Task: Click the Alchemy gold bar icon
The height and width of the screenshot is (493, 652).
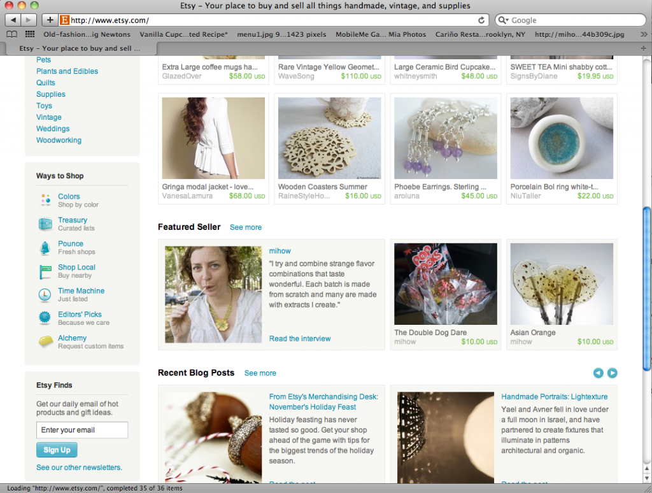Action: pyautogui.click(x=46, y=341)
